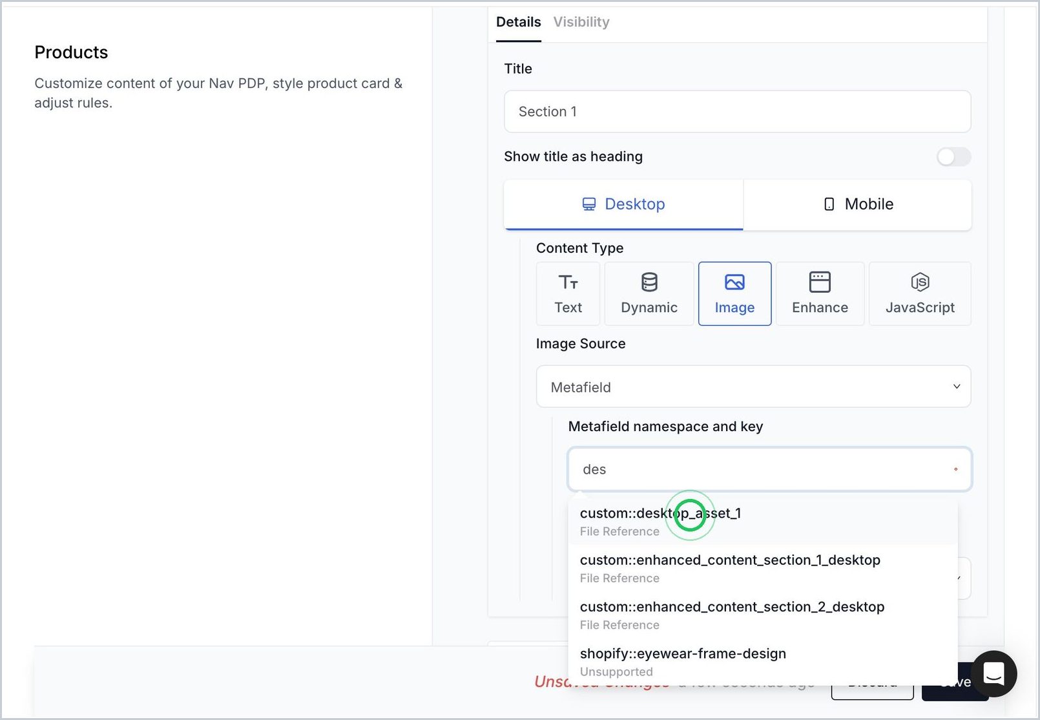Pick the Enhance content type

tap(820, 293)
